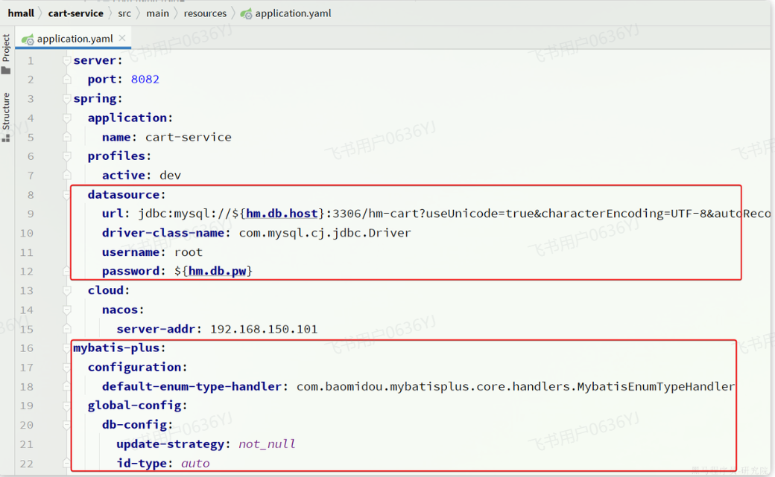The image size is (775, 477).
Task: Click line number 13 in gutter
Action: (27, 290)
